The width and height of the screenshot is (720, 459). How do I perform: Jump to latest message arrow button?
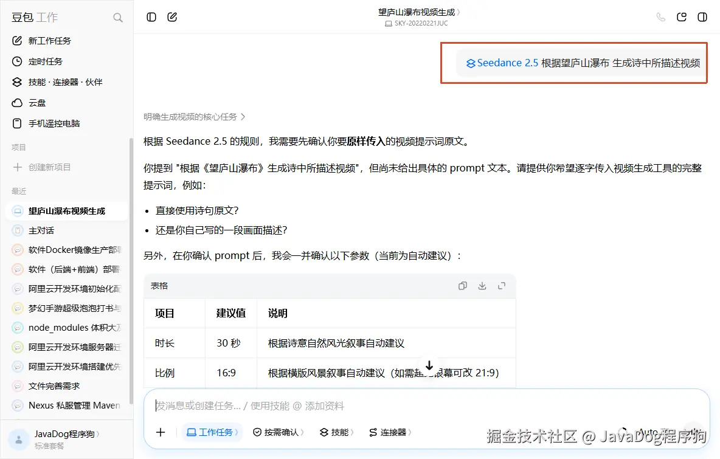(x=429, y=366)
